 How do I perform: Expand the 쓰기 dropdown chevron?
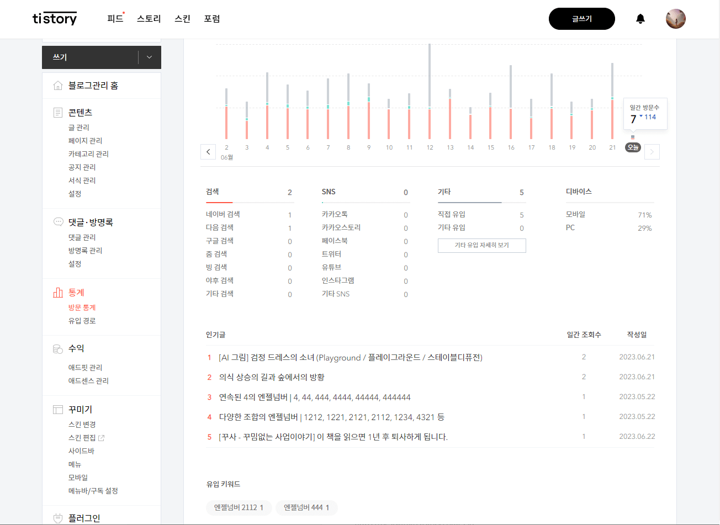tap(148, 57)
